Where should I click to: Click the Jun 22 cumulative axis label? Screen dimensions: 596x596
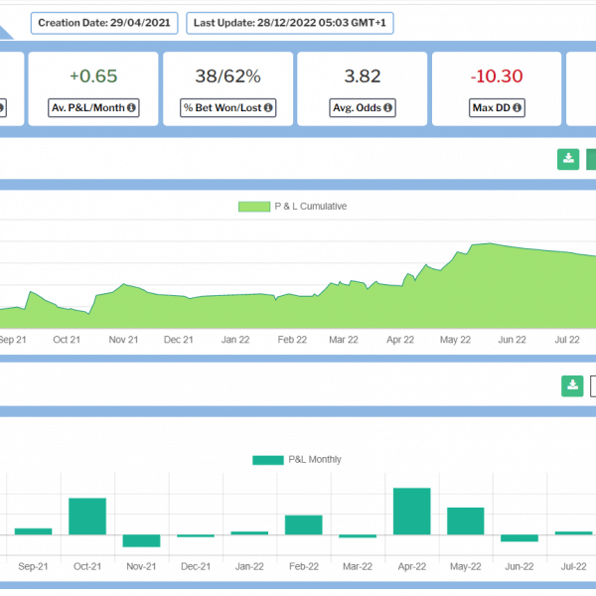pyautogui.click(x=512, y=340)
